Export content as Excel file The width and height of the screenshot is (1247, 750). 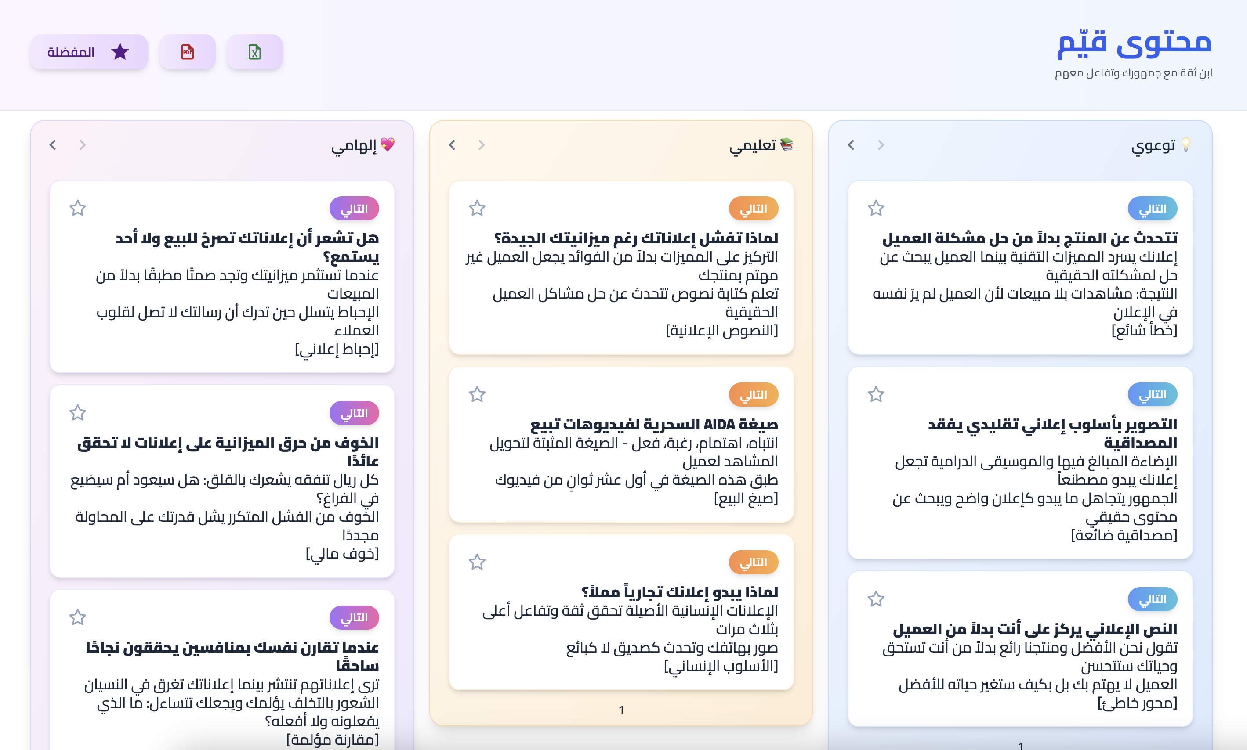pos(254,51)
